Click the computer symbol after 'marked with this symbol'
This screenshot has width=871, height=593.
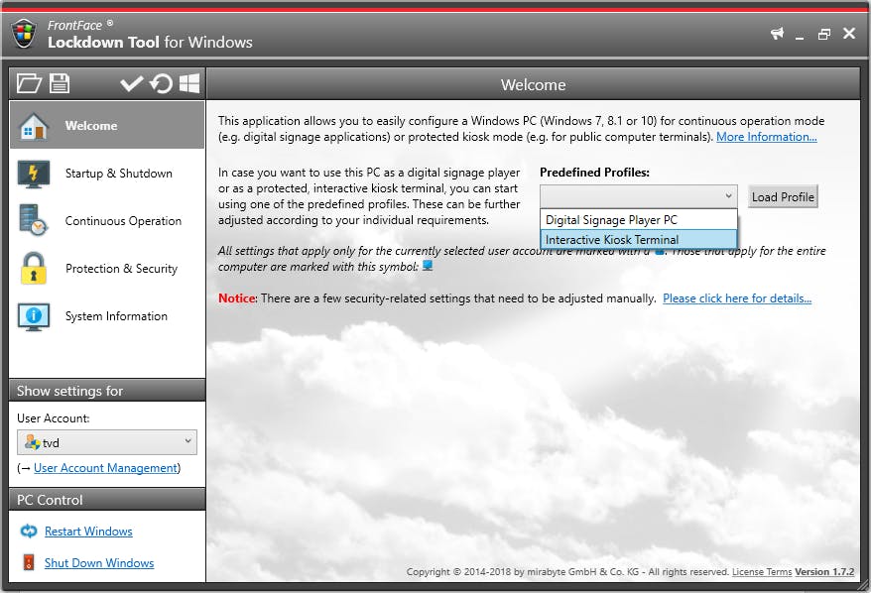pos(428,266)
